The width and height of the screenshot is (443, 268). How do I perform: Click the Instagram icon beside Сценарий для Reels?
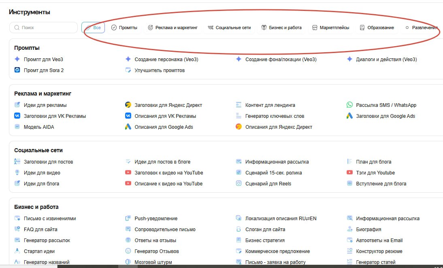(239, 183)
